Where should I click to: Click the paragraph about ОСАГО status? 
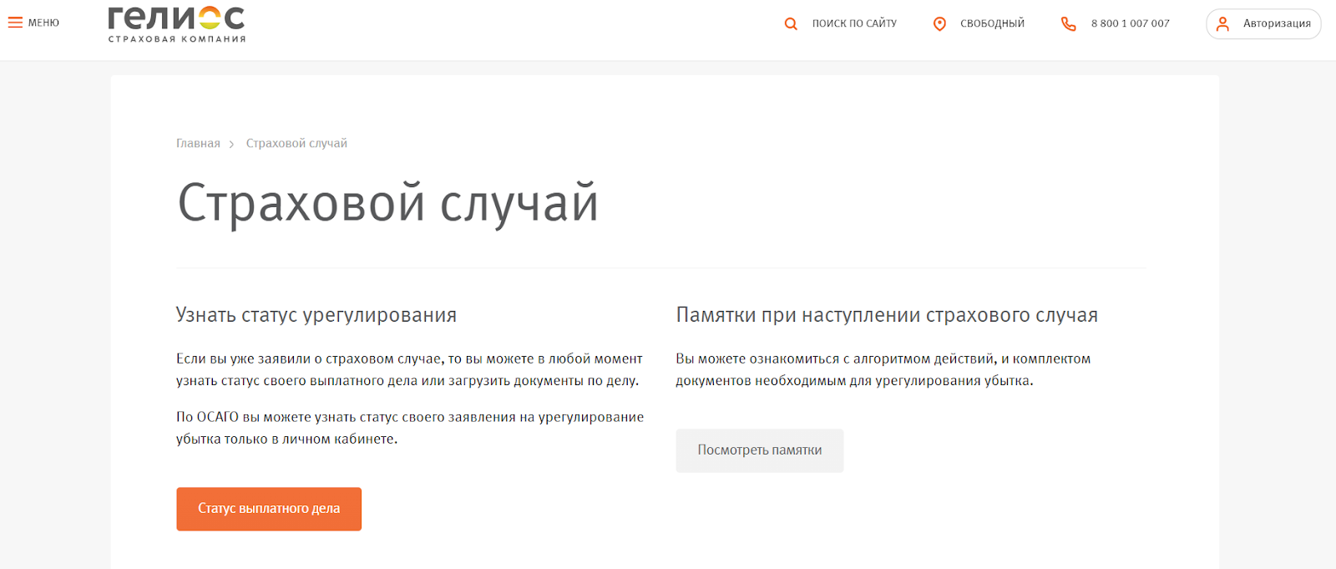point(409,428)
